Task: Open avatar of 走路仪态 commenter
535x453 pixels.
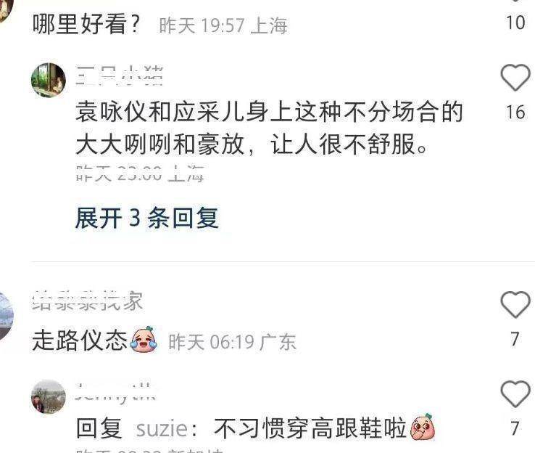Action: [x=5, y=317]
